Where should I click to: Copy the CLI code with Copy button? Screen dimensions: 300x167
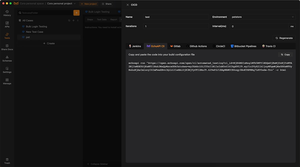coord(285,55)
